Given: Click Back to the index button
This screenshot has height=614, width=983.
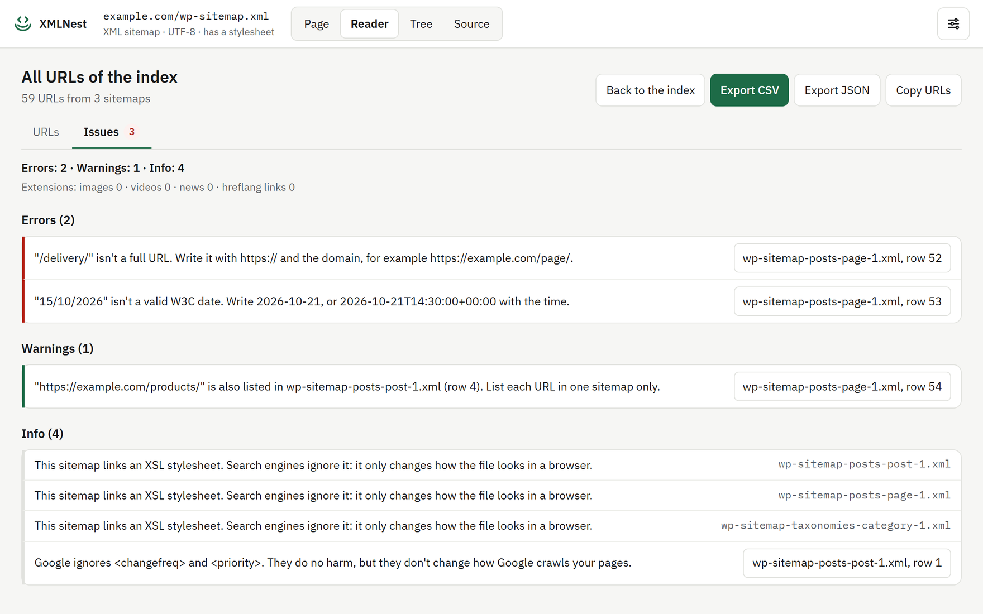Looking at the screenshot, I should coord(650,90).
